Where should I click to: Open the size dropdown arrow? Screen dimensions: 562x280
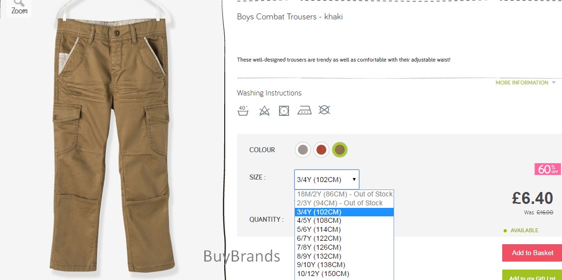(354, 179)
